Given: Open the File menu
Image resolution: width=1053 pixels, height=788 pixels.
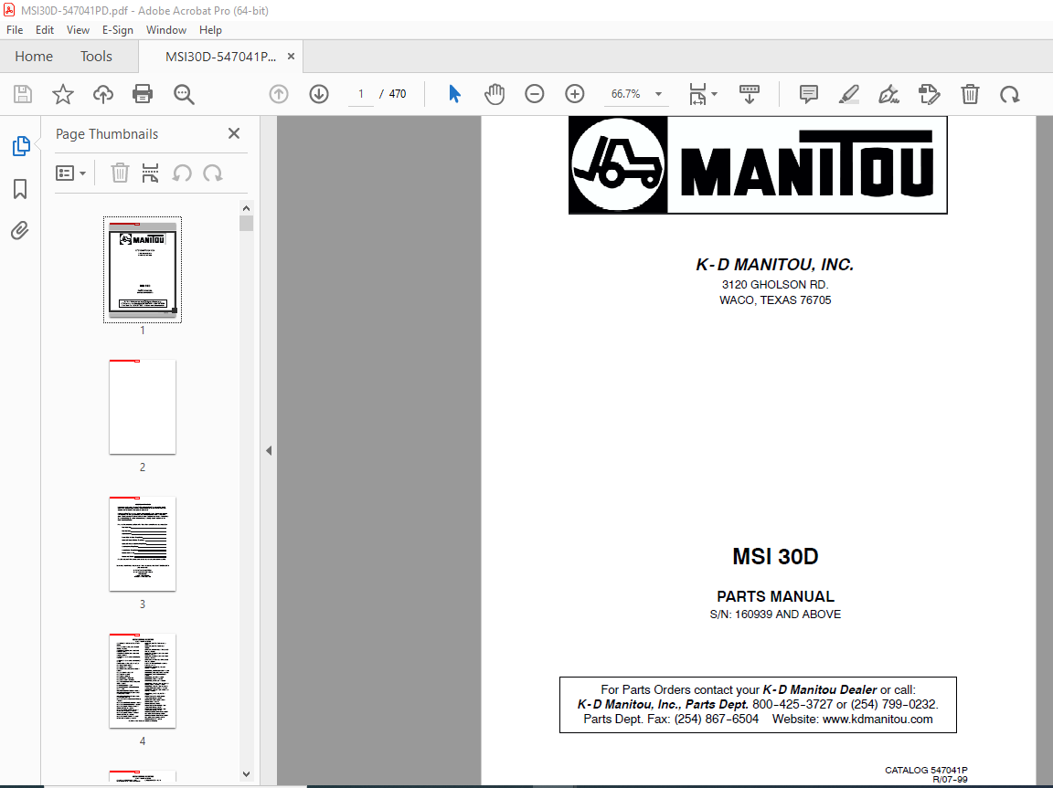Looking at the screenshot, I should tap(15, 30).
